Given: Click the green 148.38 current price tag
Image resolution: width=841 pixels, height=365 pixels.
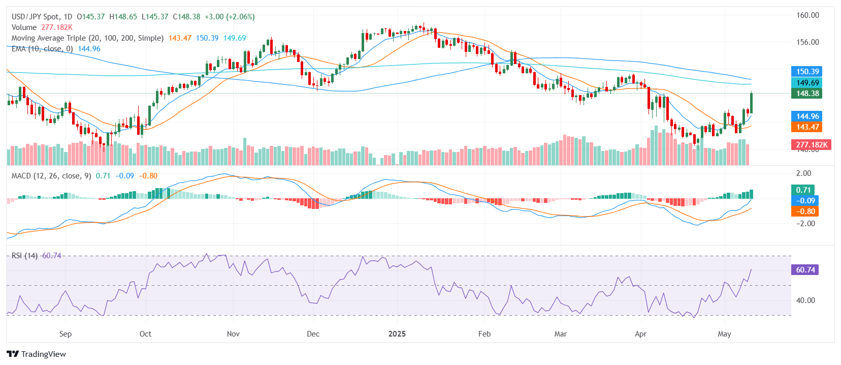Looking at the screenshot, I should (x=806, y=94).
